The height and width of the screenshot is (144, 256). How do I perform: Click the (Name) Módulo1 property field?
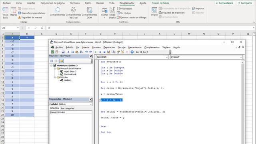71,112
